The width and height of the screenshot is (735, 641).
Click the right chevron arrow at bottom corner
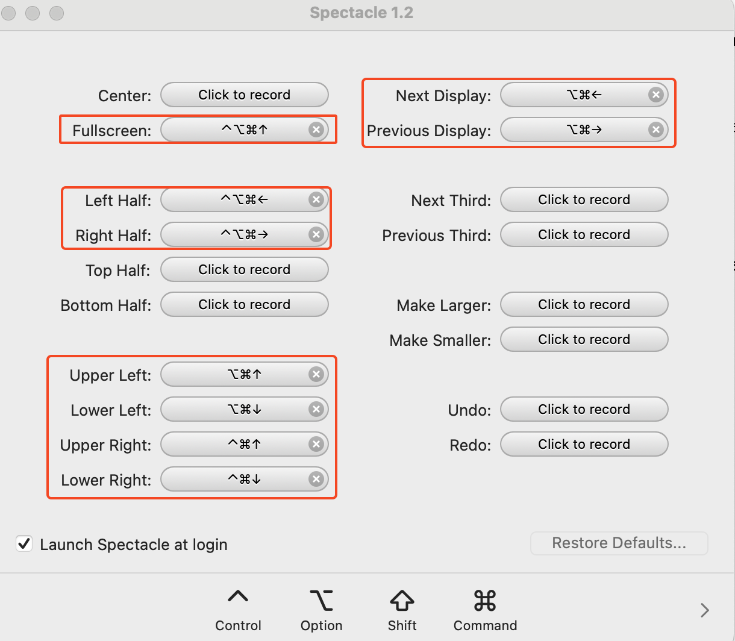(705, 610)
